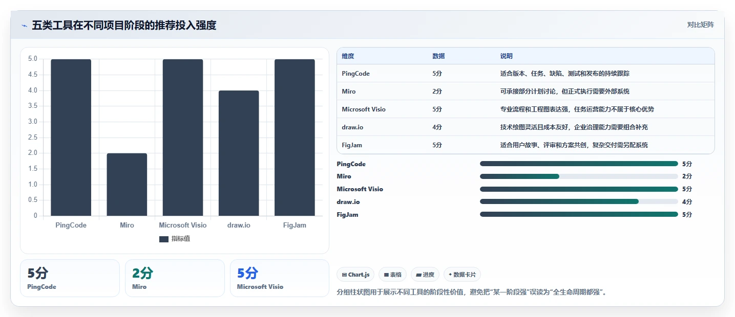Select the 进度 tag chip

(x=425, y=275)
